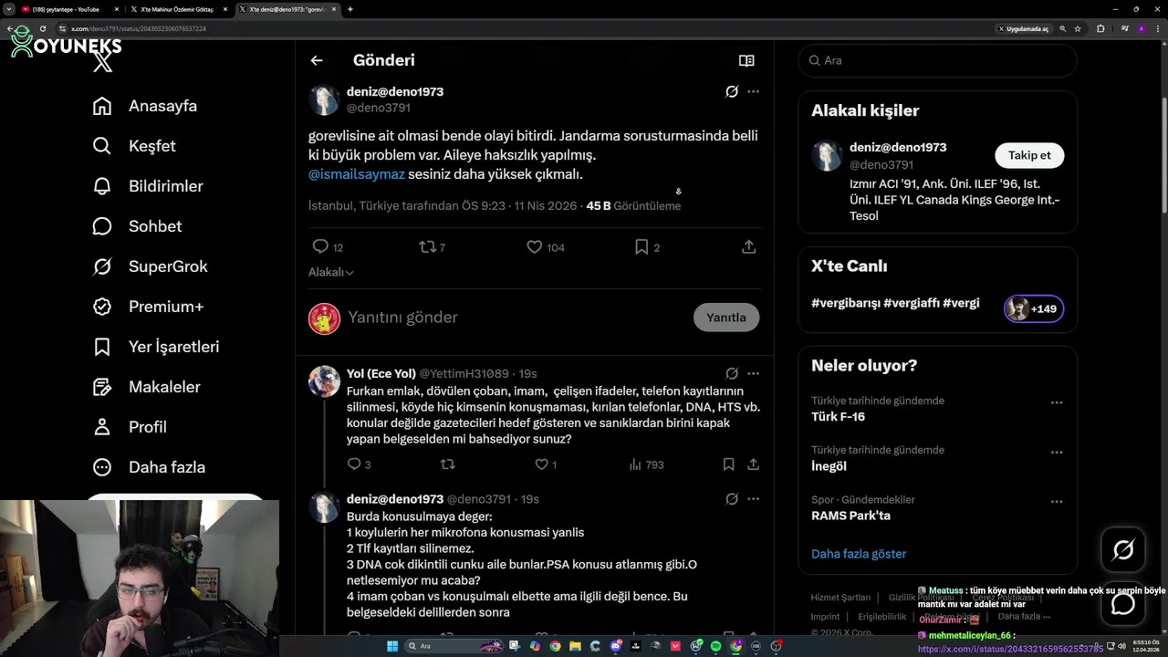The height and width of the screenshot is (657, 1168).
Task: Click the Ara search box
Action: pos(937,60)
